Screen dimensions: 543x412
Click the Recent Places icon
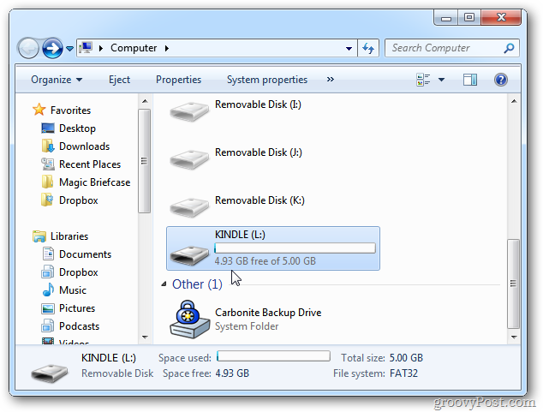click(48, 164)
